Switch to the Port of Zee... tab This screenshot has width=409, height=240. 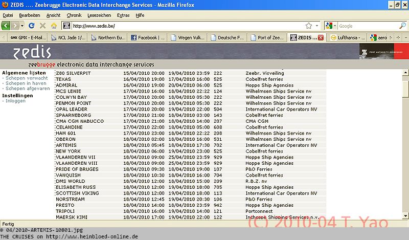click(x=267, y=37)
